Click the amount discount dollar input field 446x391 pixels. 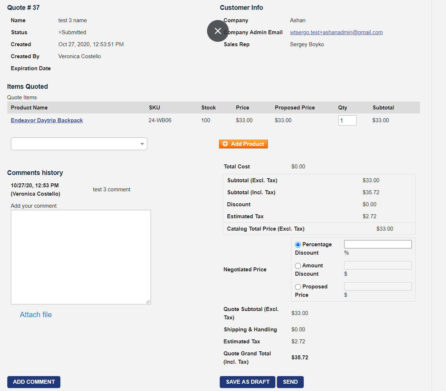(x=378, y=265)
